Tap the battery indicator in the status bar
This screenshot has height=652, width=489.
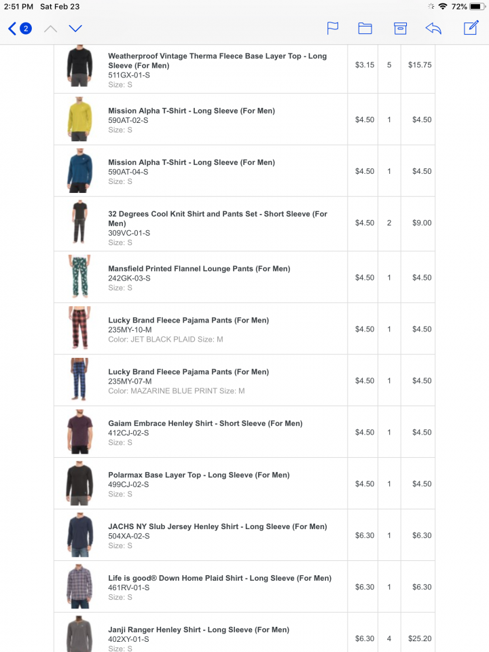[477, 7]
